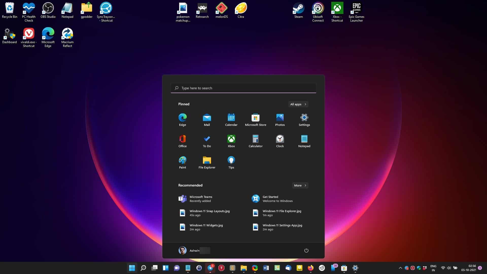Select the SyncTrayzor shortcut on the desktop
Viewport: 487px width, 274px height.
[106, 12]
